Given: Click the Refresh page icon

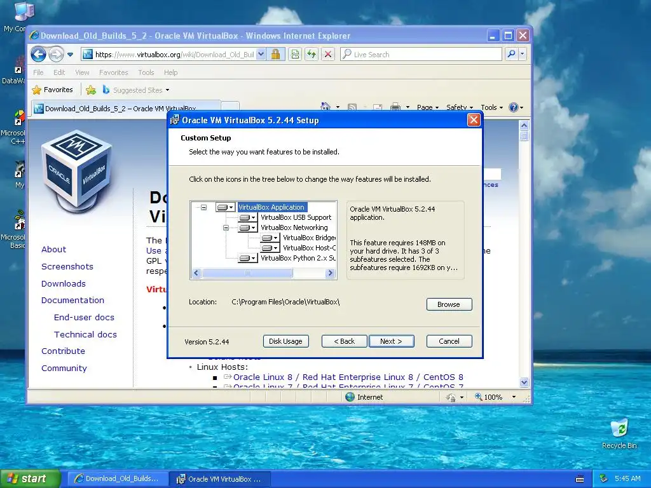Looking at the screenshot, I should click(x=312, y=55).
